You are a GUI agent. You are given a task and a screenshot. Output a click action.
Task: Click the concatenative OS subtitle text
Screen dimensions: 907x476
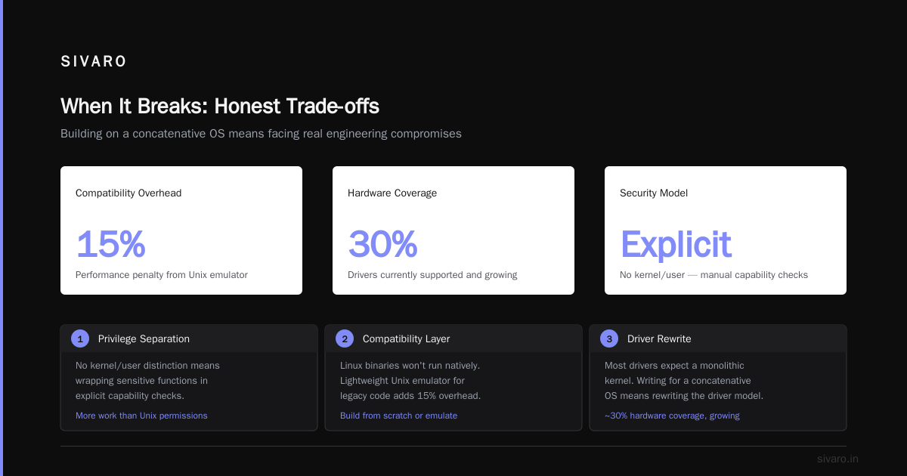(x=261, y=134)
